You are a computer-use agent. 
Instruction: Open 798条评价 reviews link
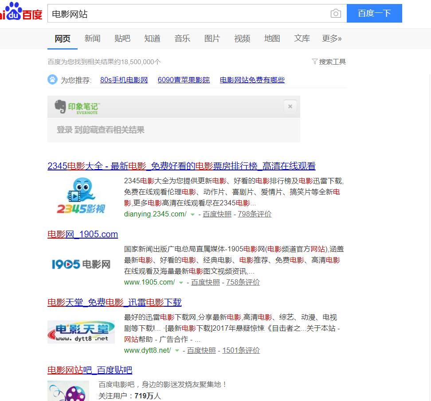click(x=255, y=214)
